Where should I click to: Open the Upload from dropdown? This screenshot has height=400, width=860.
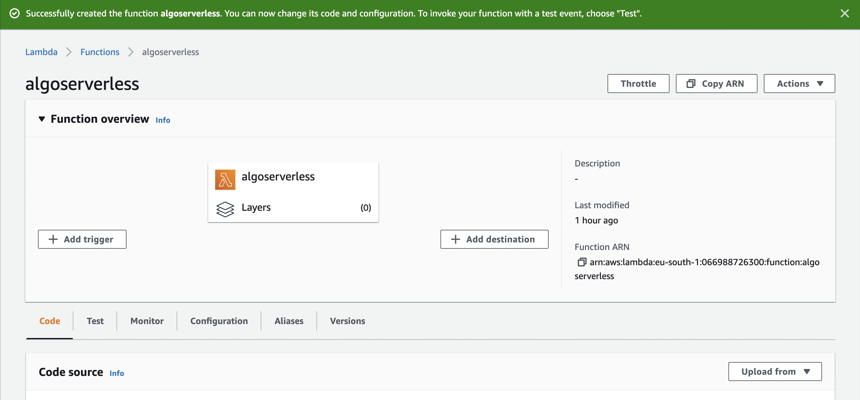(x=775, y=371)
